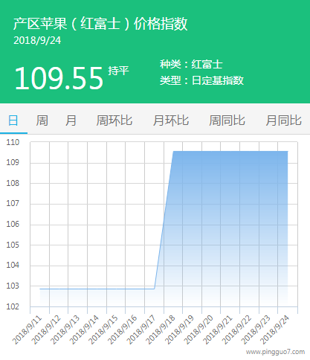Open the 周环比 tab

114,120
